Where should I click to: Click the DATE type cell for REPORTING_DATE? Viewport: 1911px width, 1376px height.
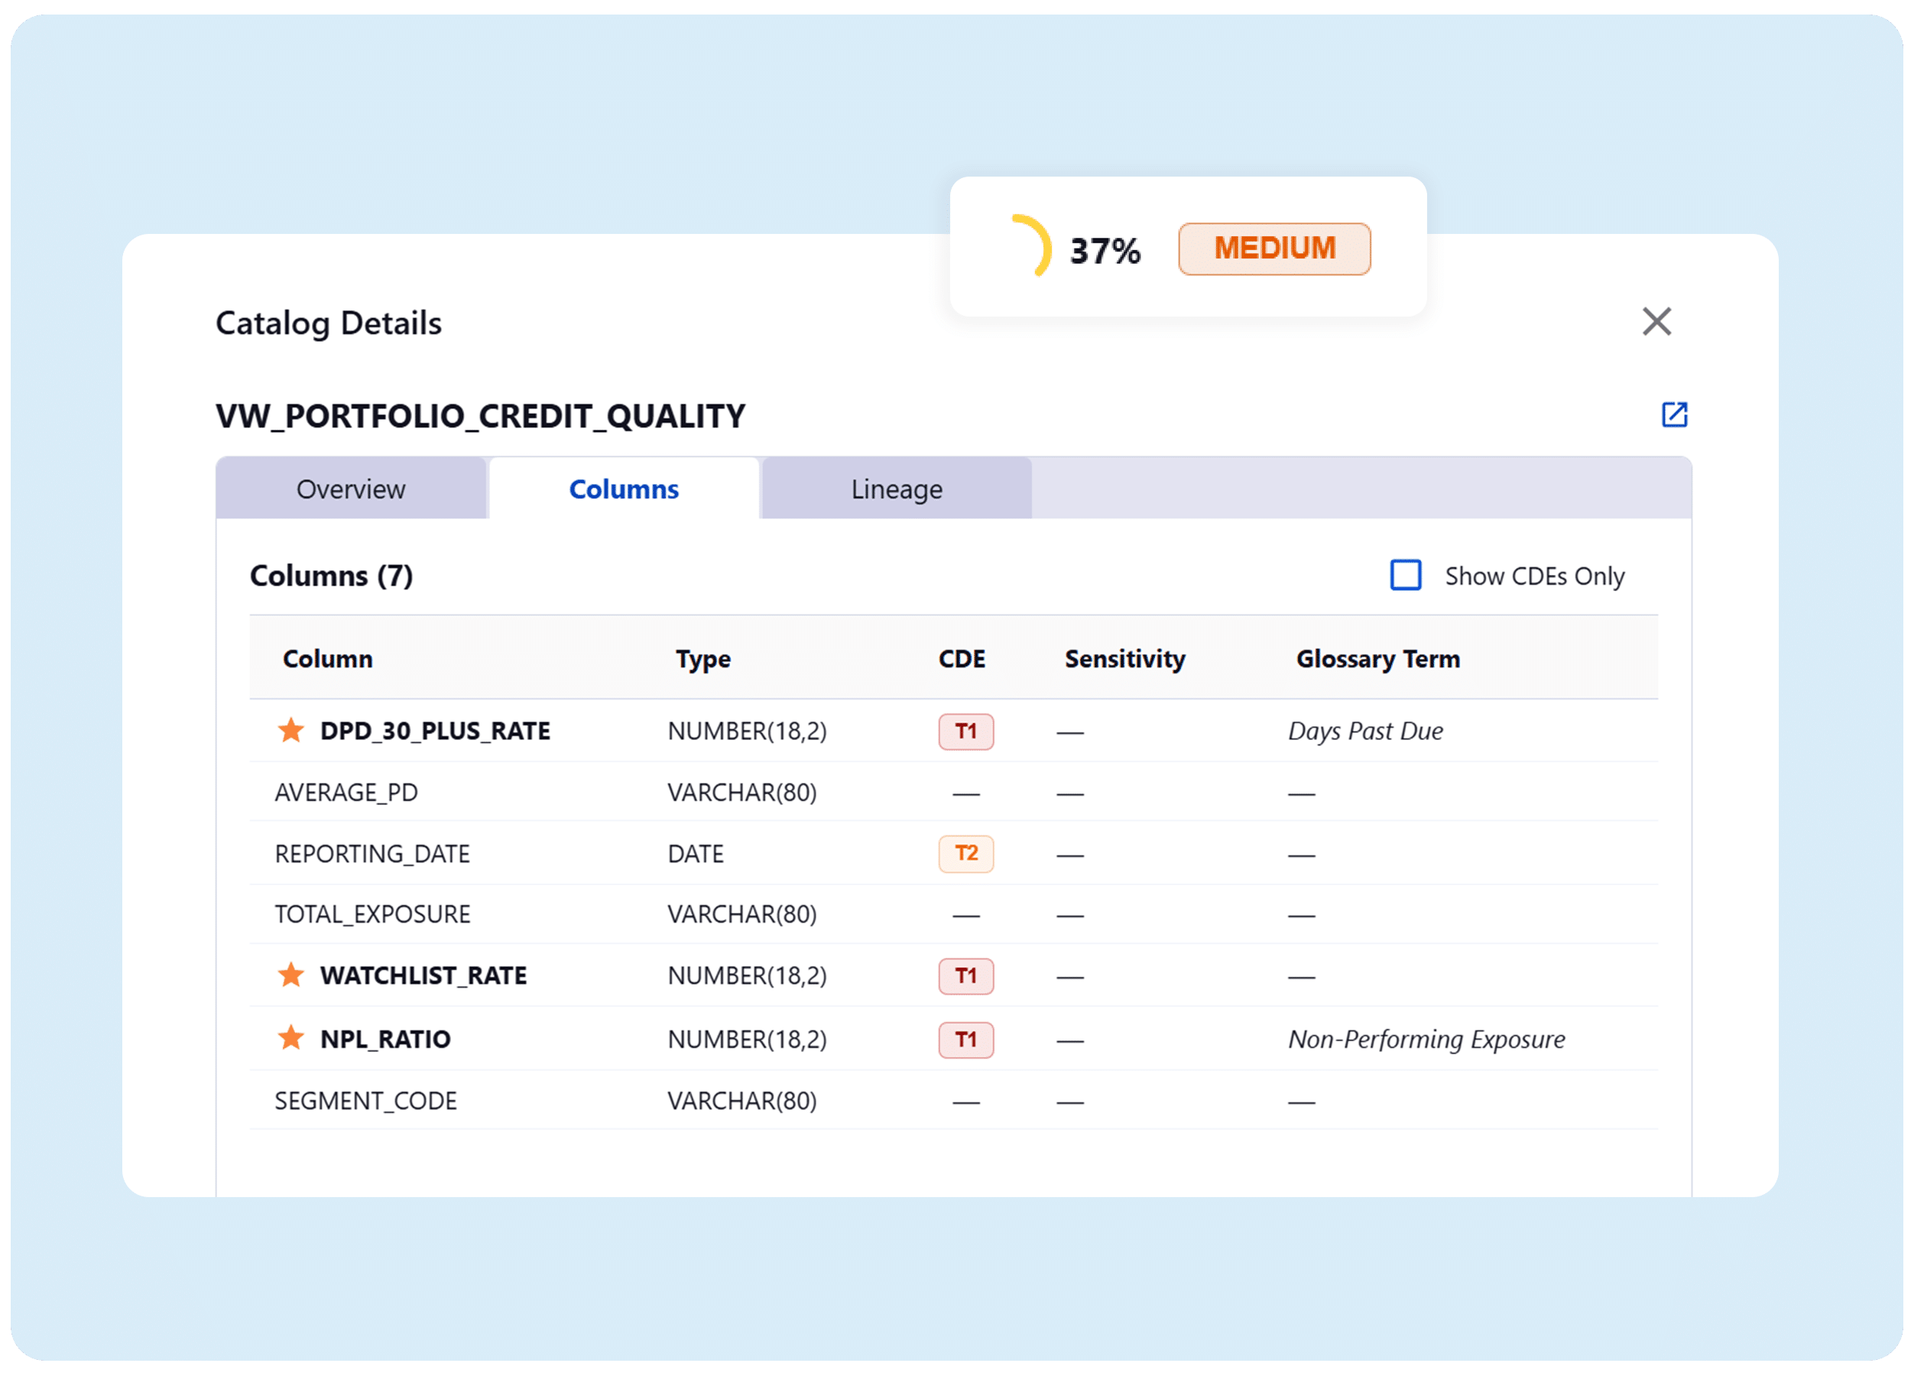(695, 854)
